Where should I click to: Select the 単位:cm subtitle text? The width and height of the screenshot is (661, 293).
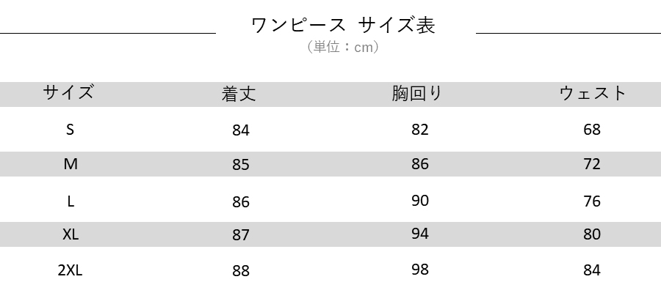click(x=343, y=47)
